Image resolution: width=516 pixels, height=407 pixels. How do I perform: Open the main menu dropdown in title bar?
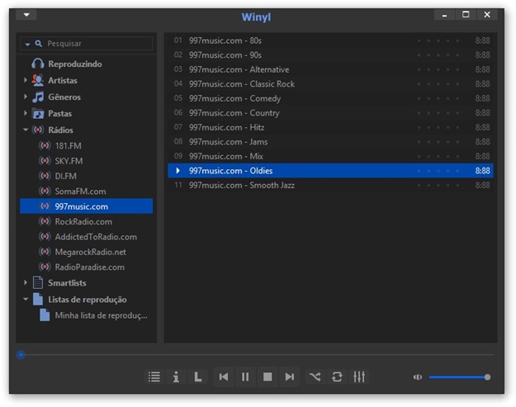pos(26,15)
